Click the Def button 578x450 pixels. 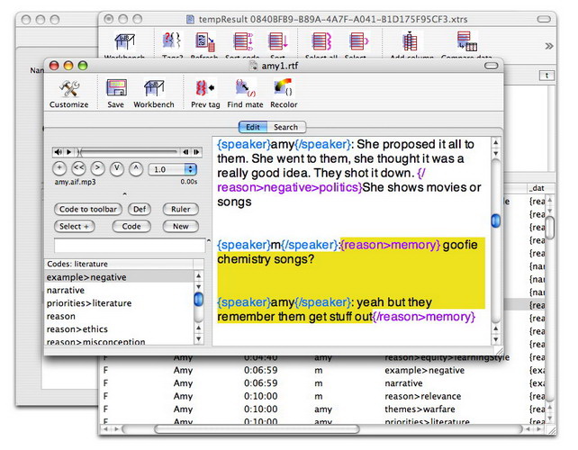click(x=140, y=209)
